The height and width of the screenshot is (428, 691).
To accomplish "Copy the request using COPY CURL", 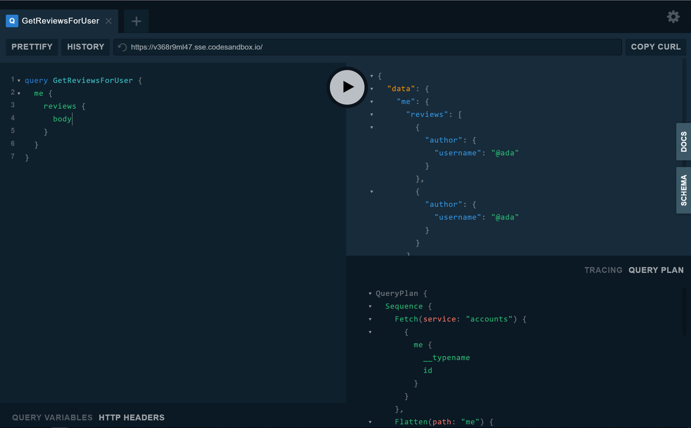I will 655,47.
